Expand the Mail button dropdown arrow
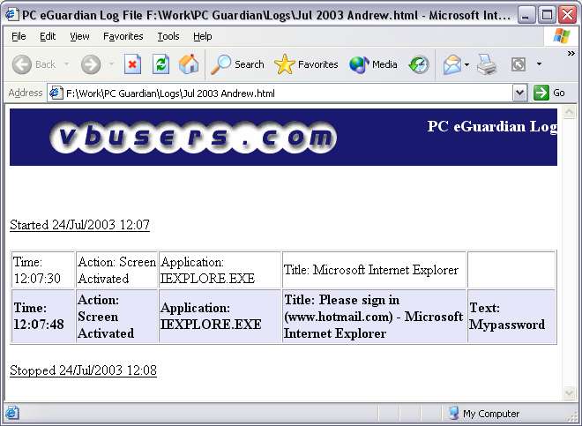This screenshot has height=426, width=582. pos(467,64)
